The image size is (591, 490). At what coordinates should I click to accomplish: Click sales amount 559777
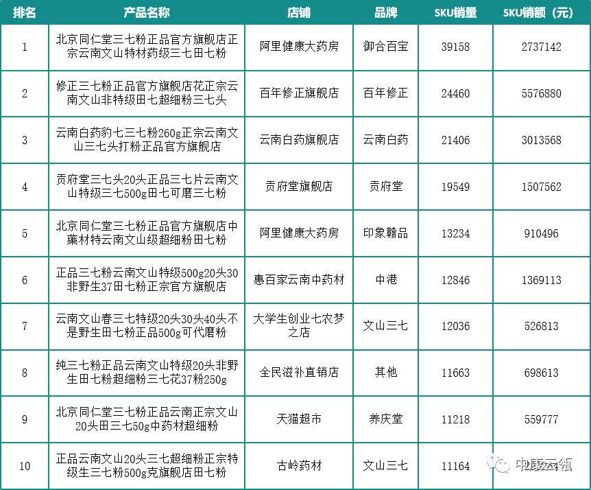[541, 419]
